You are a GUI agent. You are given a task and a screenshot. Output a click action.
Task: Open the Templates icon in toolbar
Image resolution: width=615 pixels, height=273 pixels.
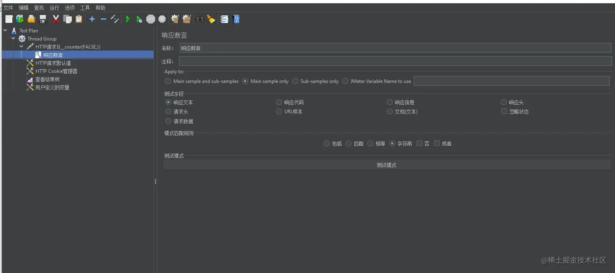[x=20, y=19]
